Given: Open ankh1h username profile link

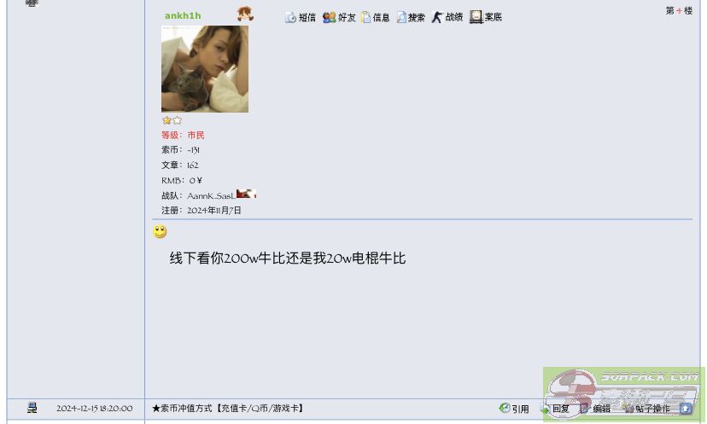Looking at the screenshot, I should coord(183,15).
